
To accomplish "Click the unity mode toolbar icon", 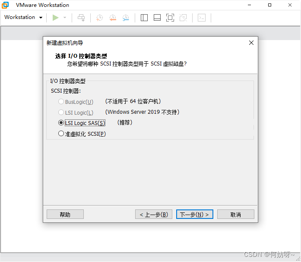I will click(183, 18).
